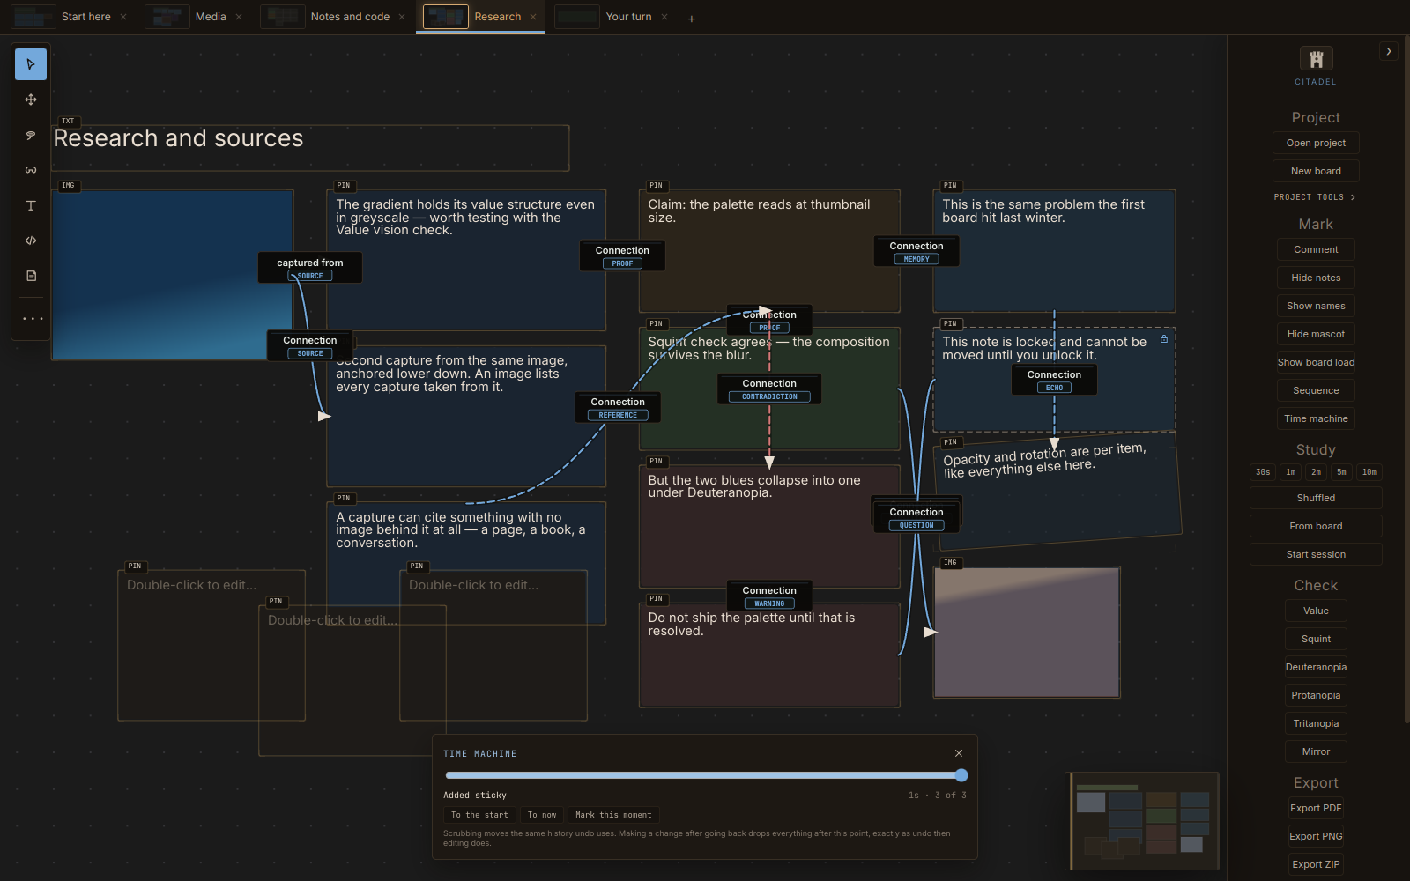Toggle Show names
This screenshot has height=881, width=1410.
(x=1316, y=306)
